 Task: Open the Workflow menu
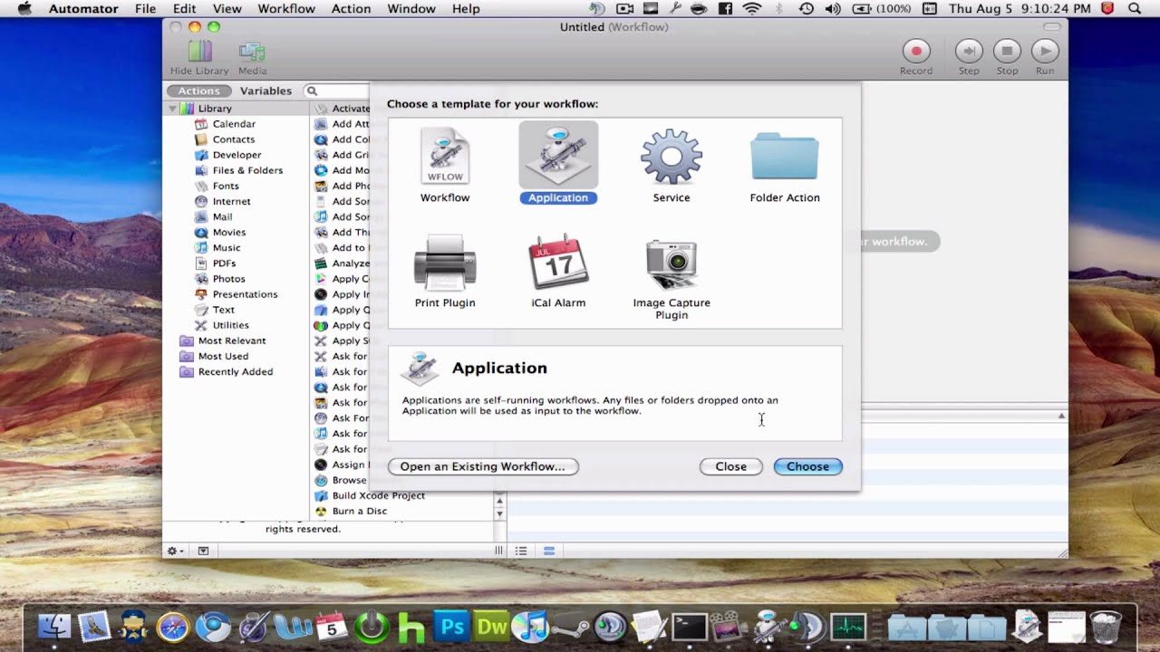286,9
